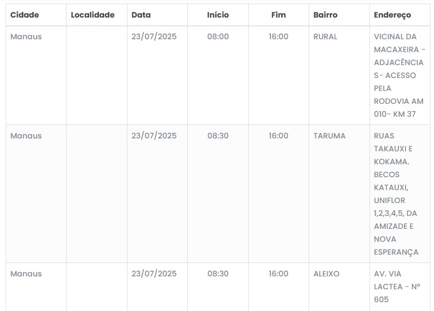Select the Manaus cell in the TARUMA row
This screenshot has height=311, width=434.
point(26,136)
